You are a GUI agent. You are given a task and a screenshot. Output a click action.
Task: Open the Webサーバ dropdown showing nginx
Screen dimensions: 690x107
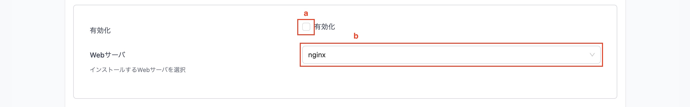click(x=451, y=55)
